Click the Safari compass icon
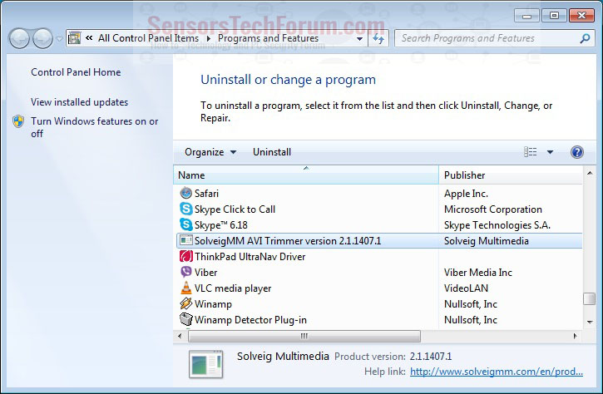Viewport: 603px width, 394px height. click(186, 194)
